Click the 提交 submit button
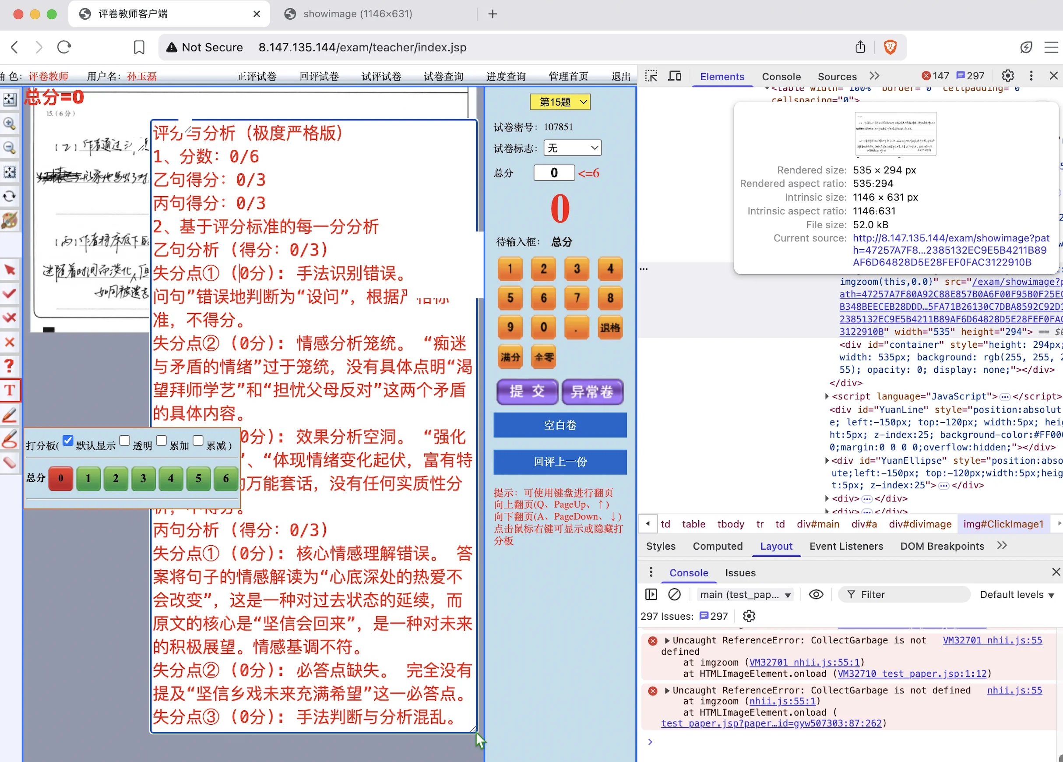 pyautogui.click(x=527, y=392)
